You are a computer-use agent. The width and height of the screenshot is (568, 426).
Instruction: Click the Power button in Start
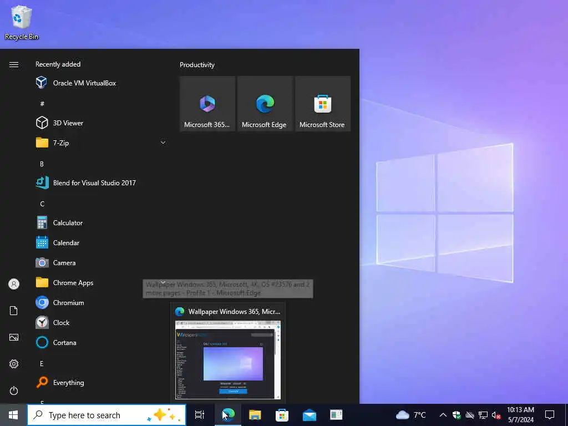point(14,390)
